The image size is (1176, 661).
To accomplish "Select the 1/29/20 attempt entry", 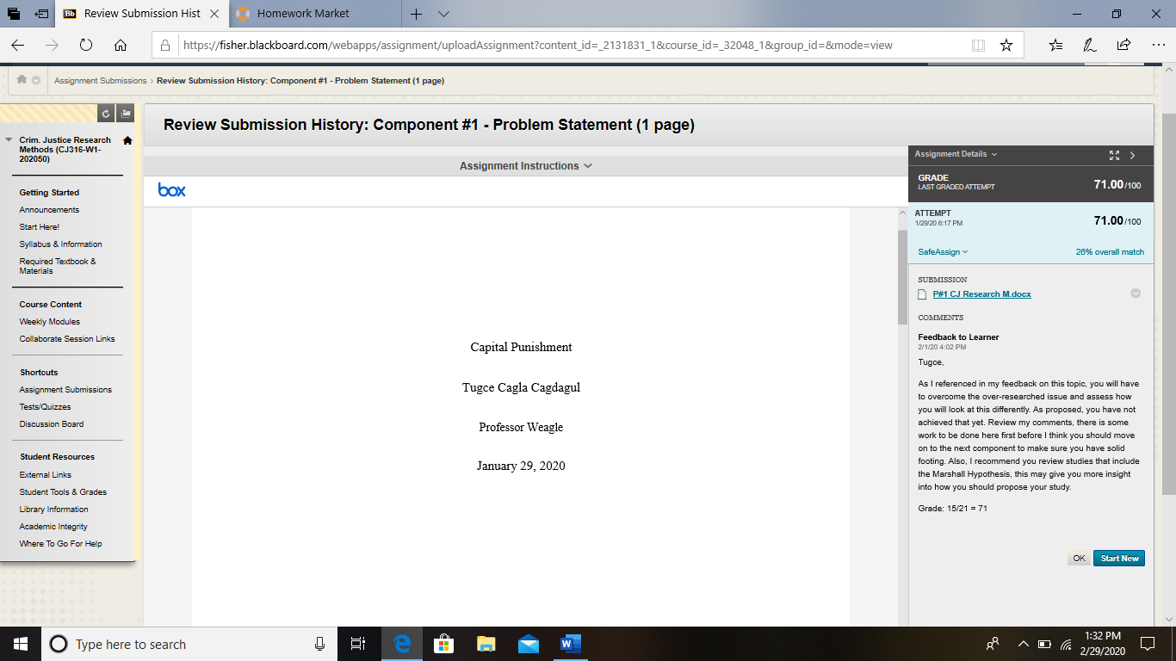I will 1031,220.
